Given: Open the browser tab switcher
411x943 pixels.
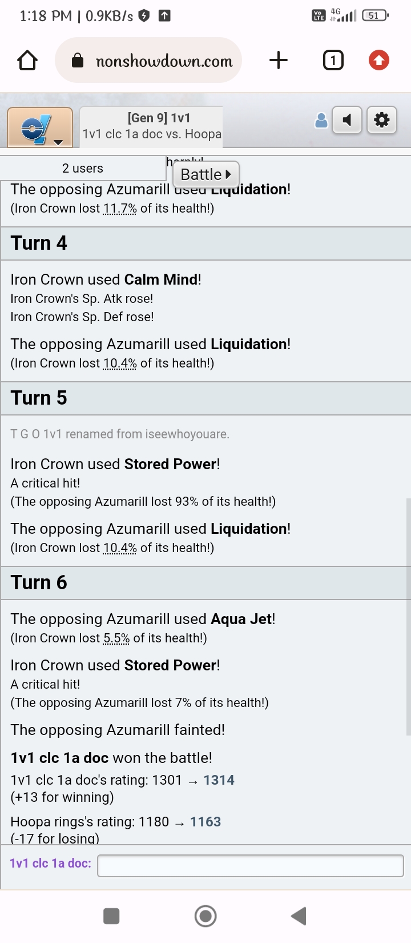Looking at the screenshot, I should pos(333,61).
